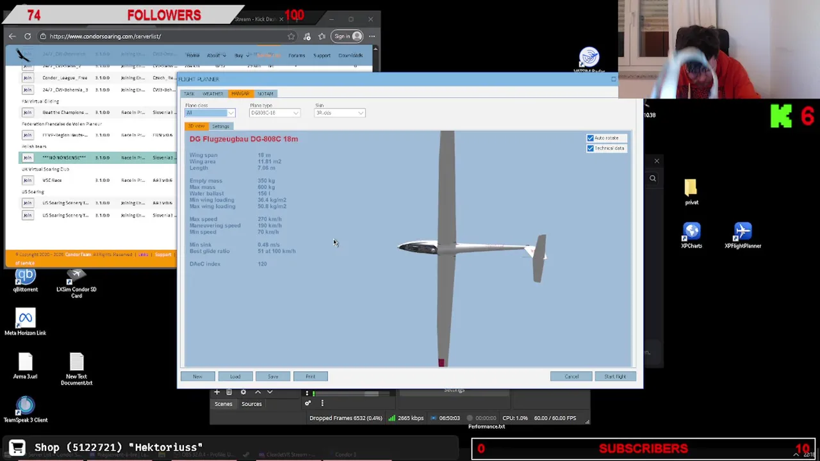Switch to OBS Scenes tab
This screenshot has width=820, height=461.
pyautogui.click(x=224, y=404)
